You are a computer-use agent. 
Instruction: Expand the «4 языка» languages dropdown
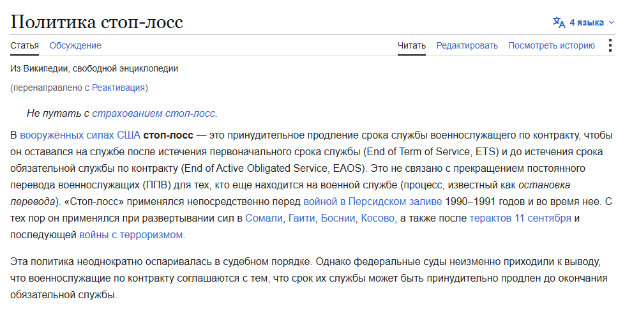584,22
